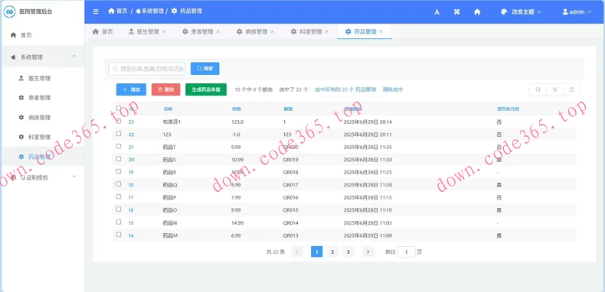Click the 医院管理后台 infinity logo
This screenshot has height=292, width=605.
9,11
